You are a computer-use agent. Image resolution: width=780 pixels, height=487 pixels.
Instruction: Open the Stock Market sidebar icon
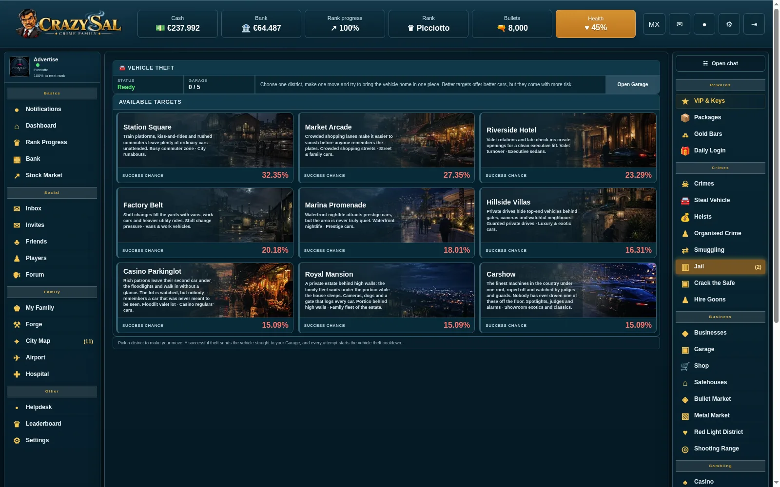tap(17, 176)
